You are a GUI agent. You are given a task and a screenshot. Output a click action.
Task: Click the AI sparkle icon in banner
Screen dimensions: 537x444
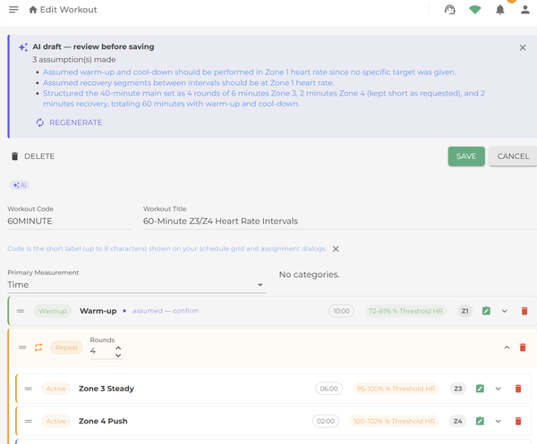[23, 47]
